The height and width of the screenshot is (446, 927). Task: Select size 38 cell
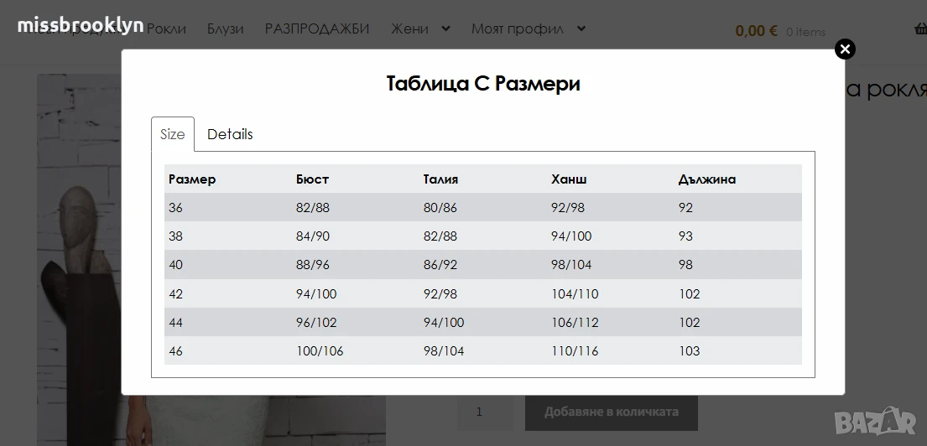175,236
